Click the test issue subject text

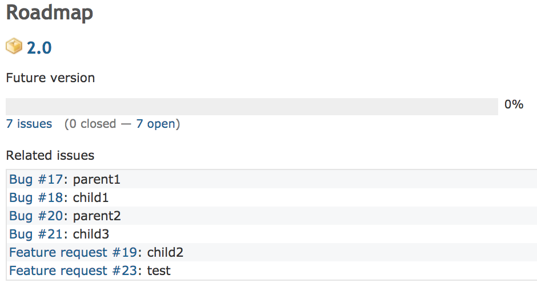coord(159,270)
